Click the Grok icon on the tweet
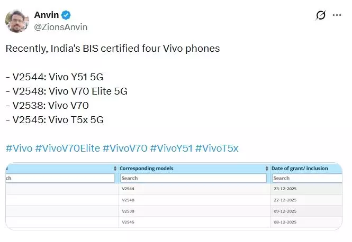The width and height of the screenshot is (352, 242). [320, 15]
